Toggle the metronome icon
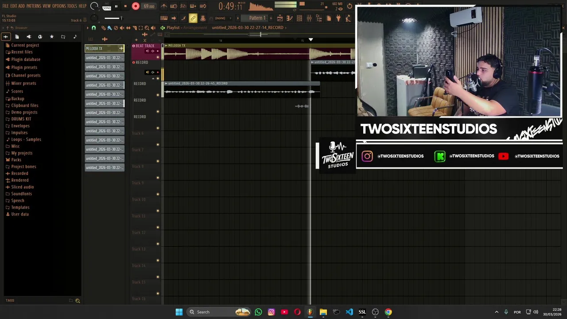The width and height of the screenshot is (567, 319). (x=164, y=6)
